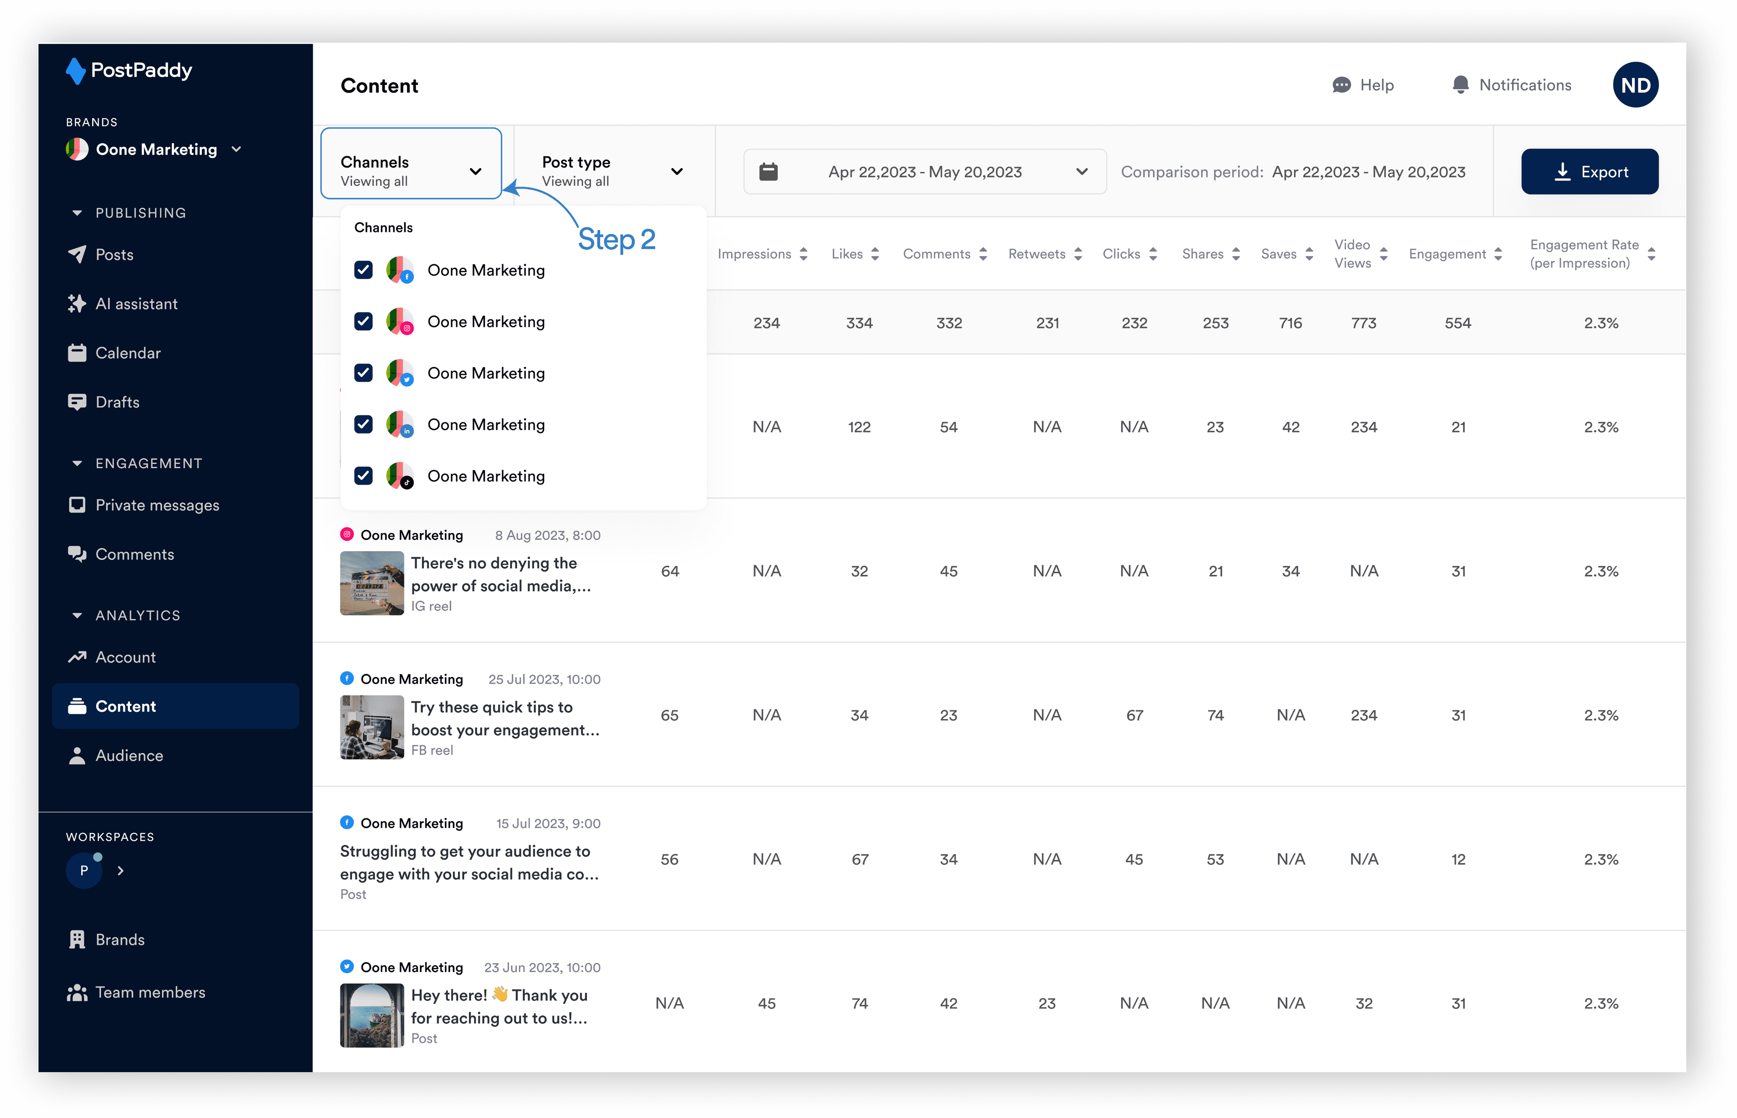The height and width of the screenshot is (1118, 1737).
Task: Open Calendar from the sidebar
Action: [127, 353]
